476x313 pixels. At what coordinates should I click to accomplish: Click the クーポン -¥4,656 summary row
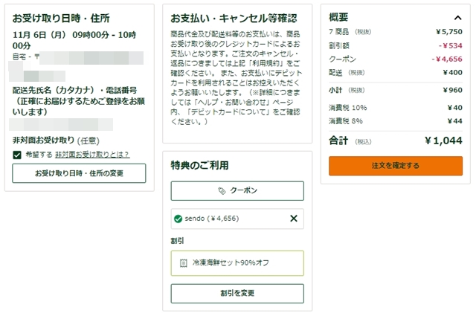point(396,59)
